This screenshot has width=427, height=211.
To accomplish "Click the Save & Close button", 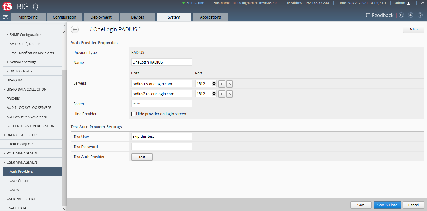I will coord(387,205).
